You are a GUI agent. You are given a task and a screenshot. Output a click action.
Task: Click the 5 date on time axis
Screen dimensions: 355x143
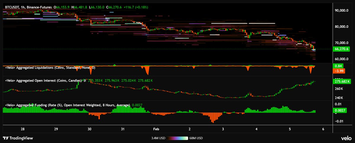pyautogui.click(x=290, y=129)
